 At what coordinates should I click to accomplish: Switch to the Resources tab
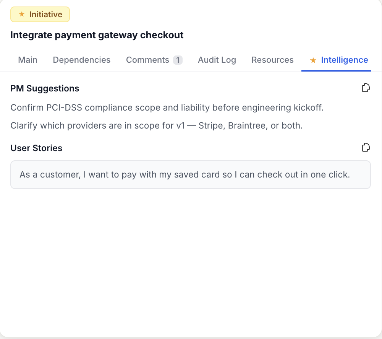[272, 60]
